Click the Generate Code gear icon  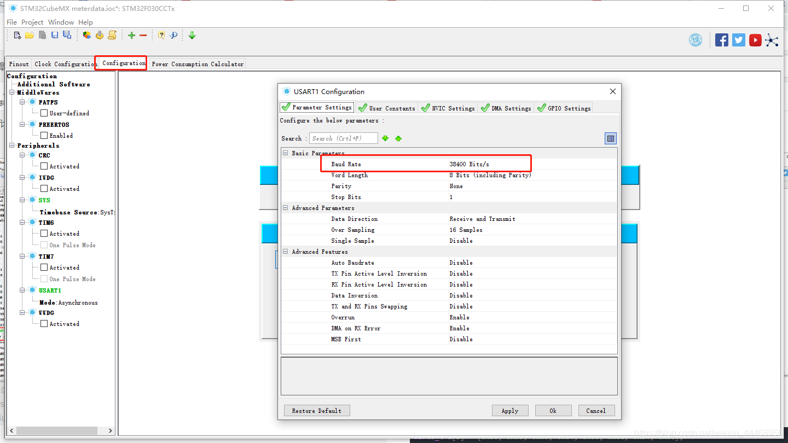click(x=100, y=36)
